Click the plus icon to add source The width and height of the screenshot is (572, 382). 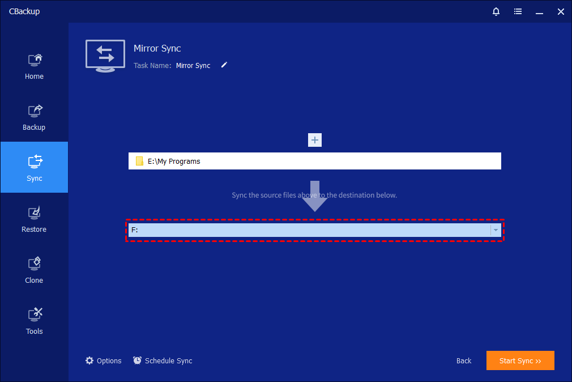pos(315,140)
